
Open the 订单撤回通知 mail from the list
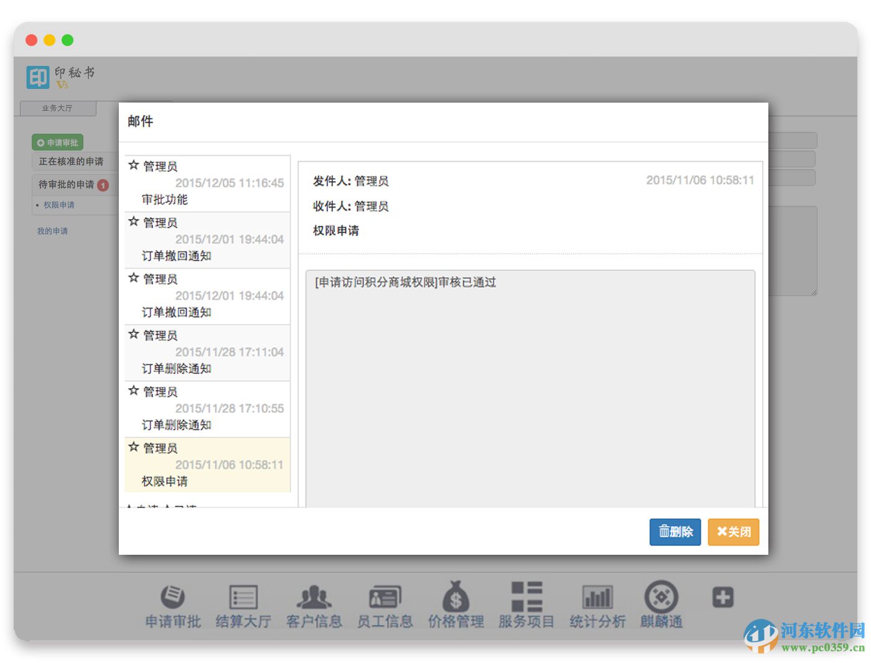pyautogui.click(x=207, y=238)
